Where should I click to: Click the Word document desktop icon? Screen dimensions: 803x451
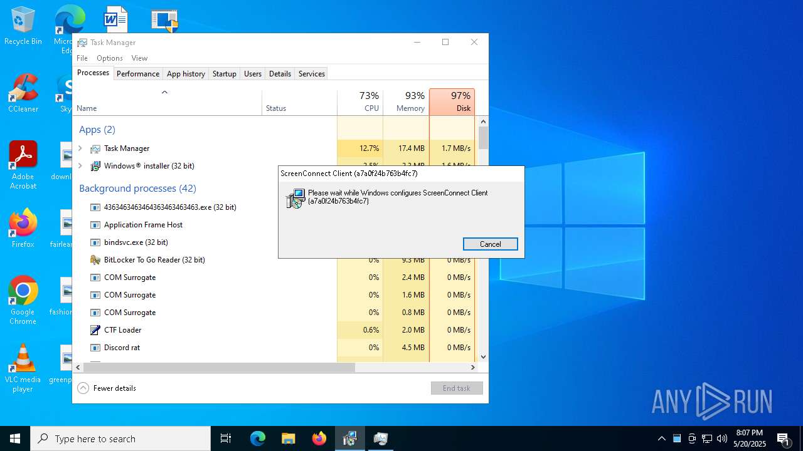point(115,19)
